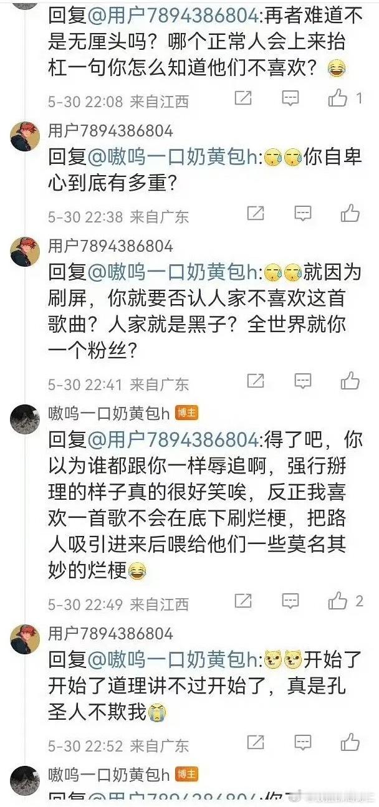
Task: Comment on the 22:41 post
Action: 303,381
